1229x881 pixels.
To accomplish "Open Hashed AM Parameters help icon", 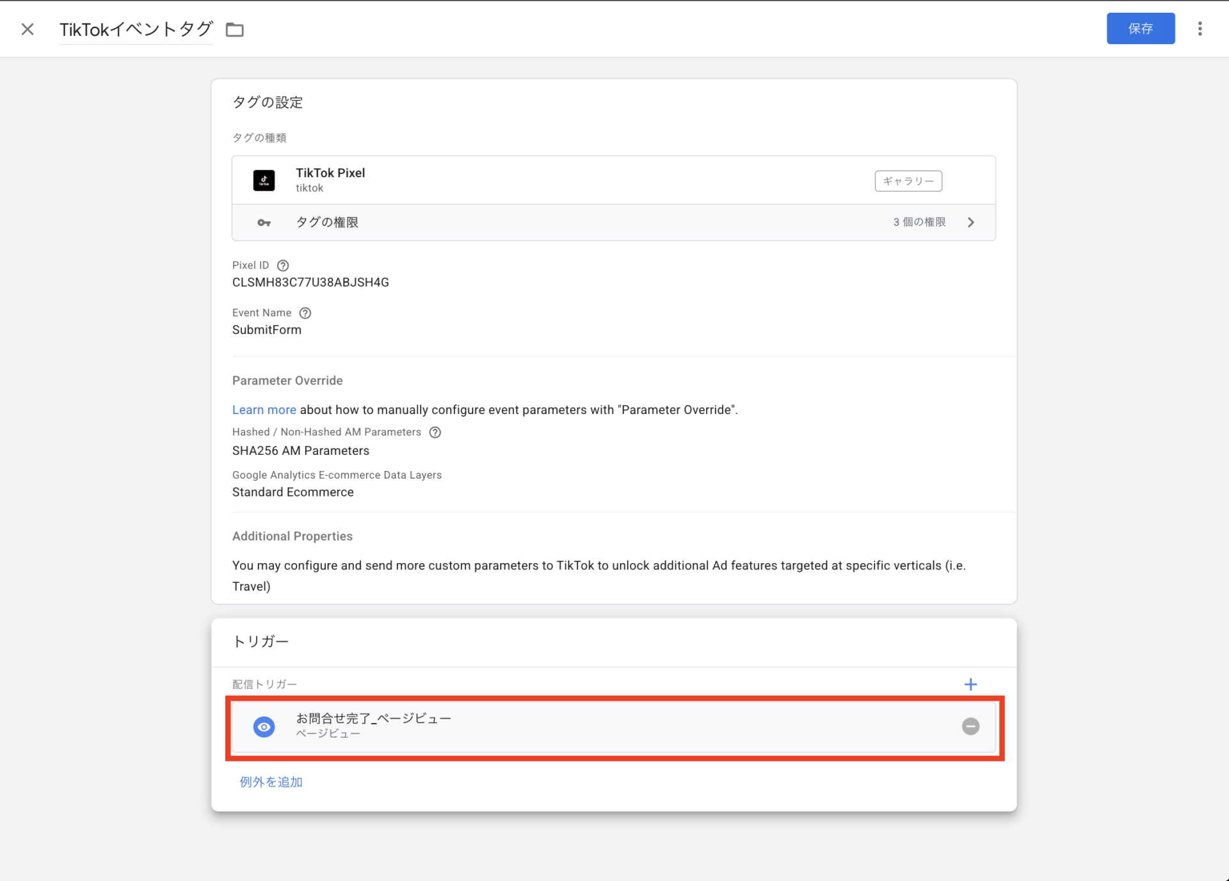I will click(435, 433).
